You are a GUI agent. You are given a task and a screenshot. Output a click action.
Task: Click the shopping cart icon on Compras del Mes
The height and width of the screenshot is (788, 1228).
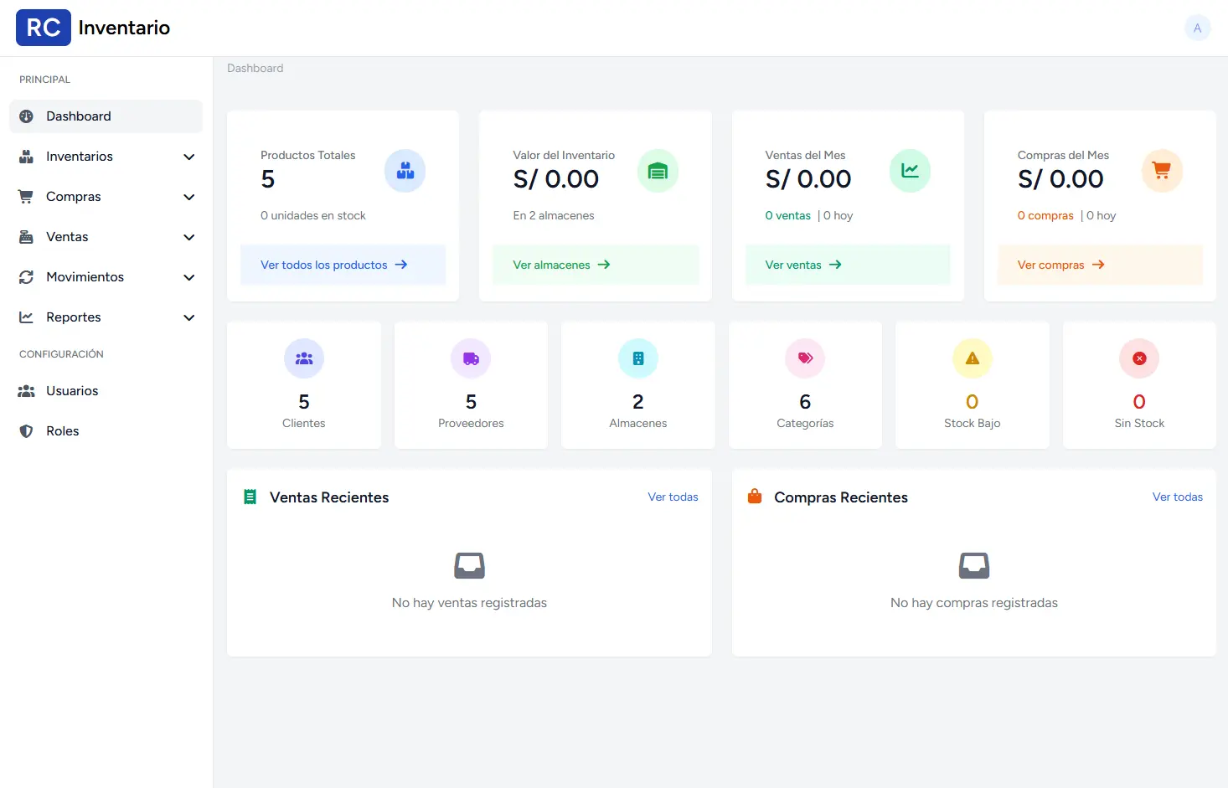[x=1162, y=171]
